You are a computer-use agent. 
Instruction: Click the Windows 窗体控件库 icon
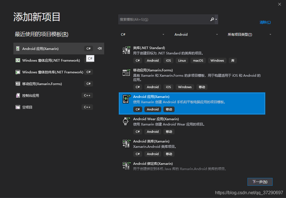point(18,72)
